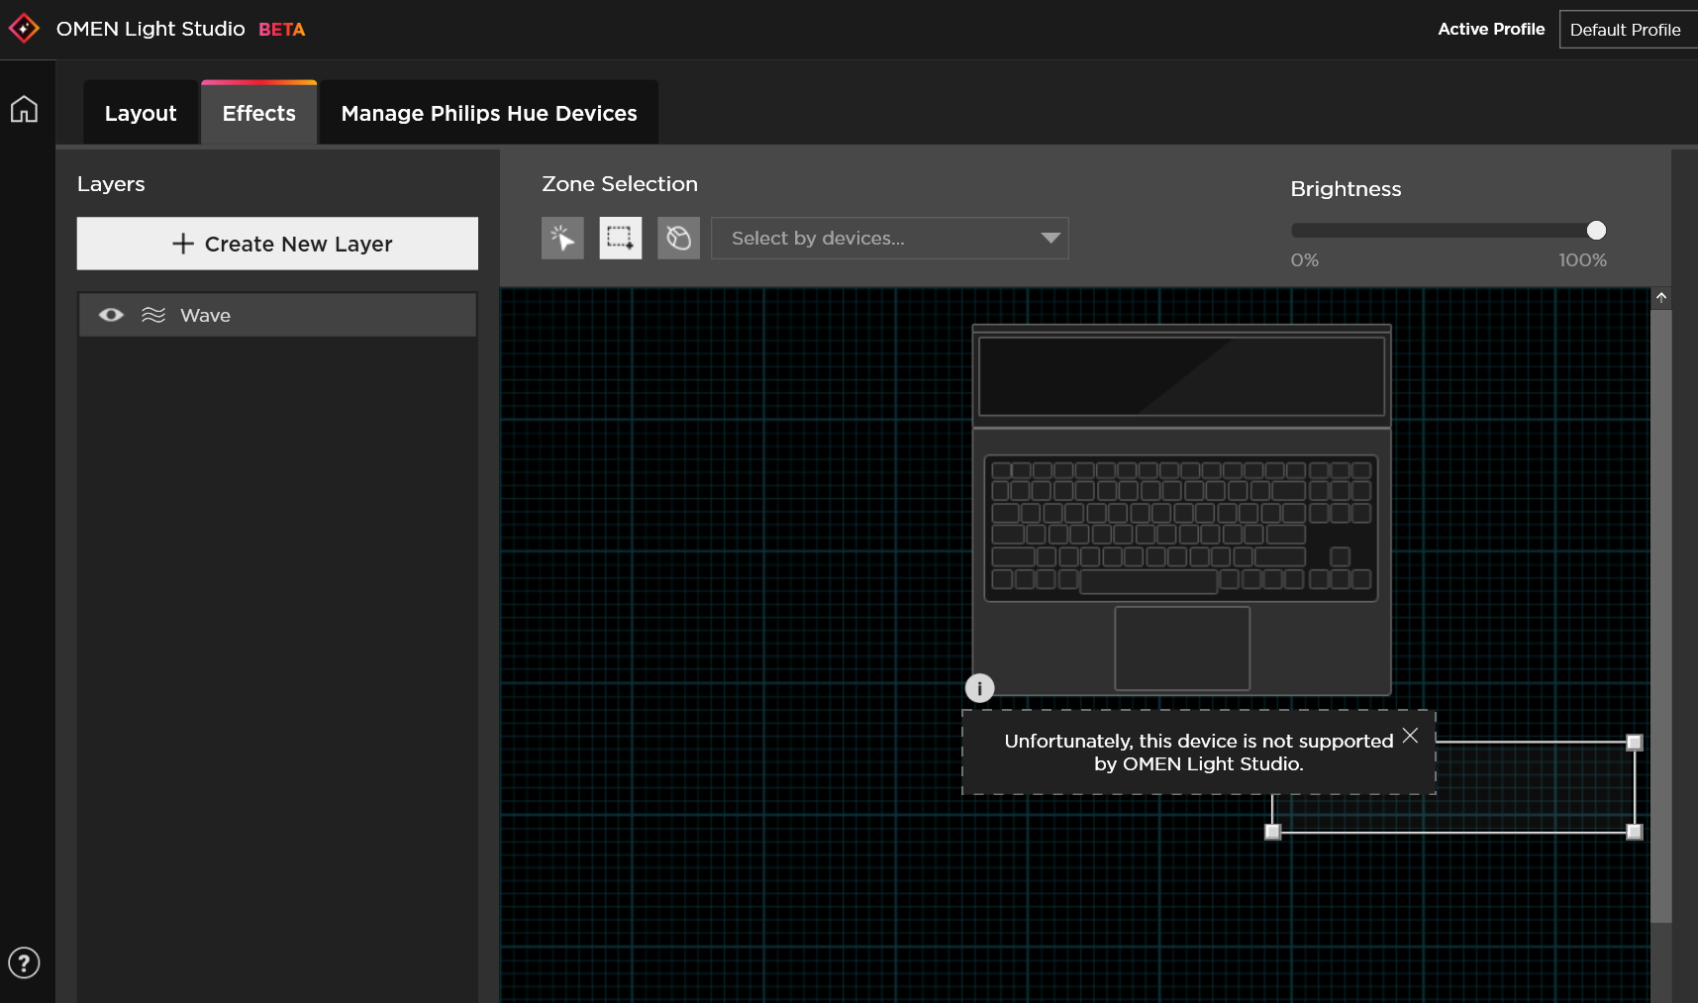Switch to the Layout tab

tap(141, 113)
